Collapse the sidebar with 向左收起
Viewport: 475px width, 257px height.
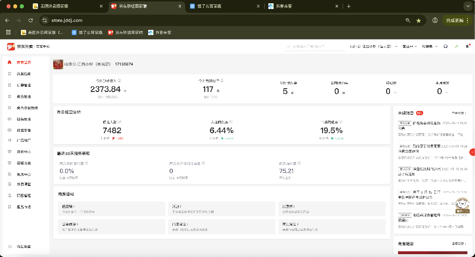click(23, 247)
